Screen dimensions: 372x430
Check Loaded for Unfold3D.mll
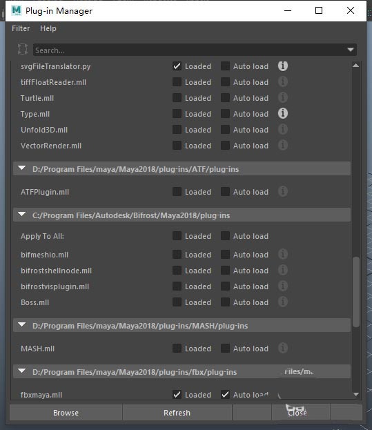coord(177,130)
